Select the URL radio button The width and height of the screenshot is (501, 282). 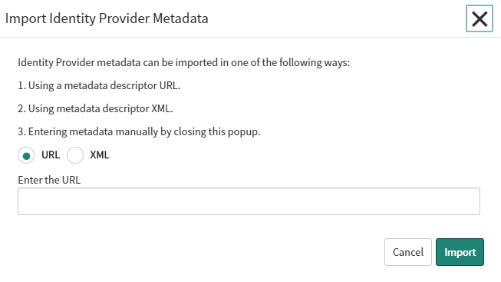26,155
